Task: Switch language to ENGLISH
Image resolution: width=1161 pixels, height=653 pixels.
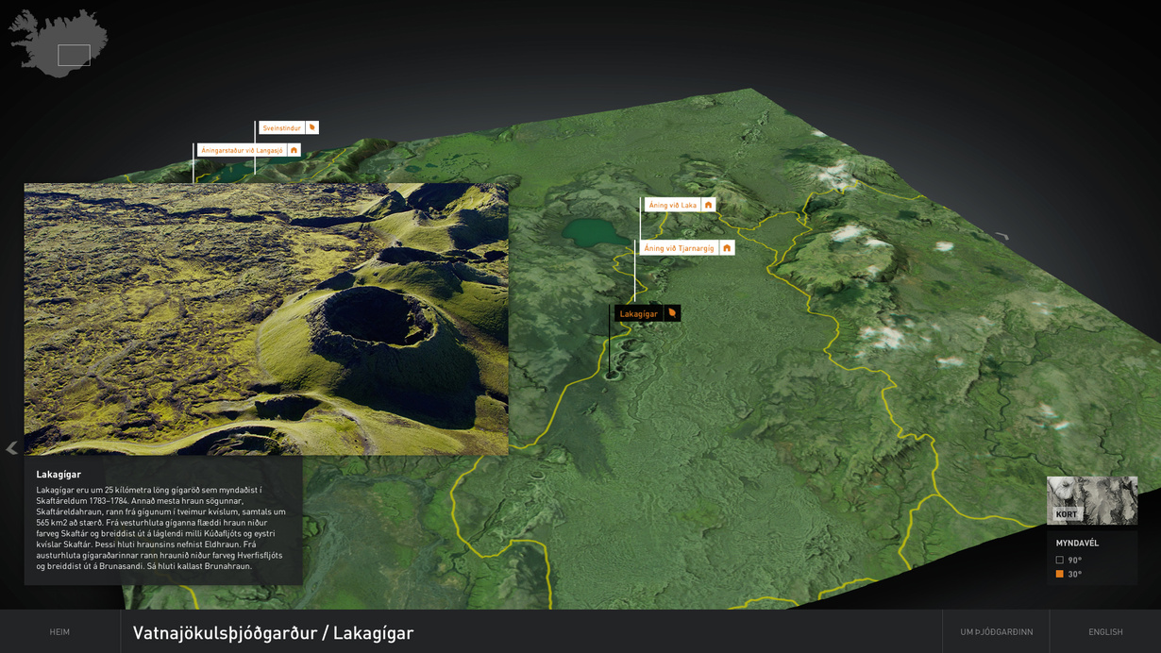Action: point(1105,632)
